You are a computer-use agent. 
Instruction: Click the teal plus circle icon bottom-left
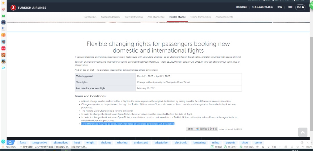tap(3, 142)
